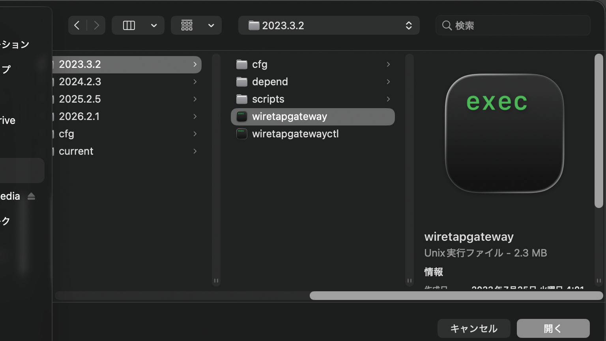The width and height of the screenshot is (606, 341).
Task: Click the キャンセル button
Action: click(x=473, y=328)
